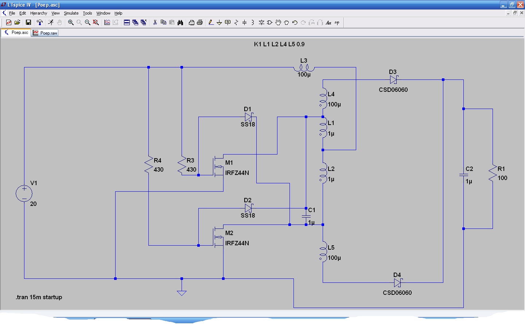Click the Diode placement tool
525x328 pixels.
pyautogui.click(x=261, y=23)
